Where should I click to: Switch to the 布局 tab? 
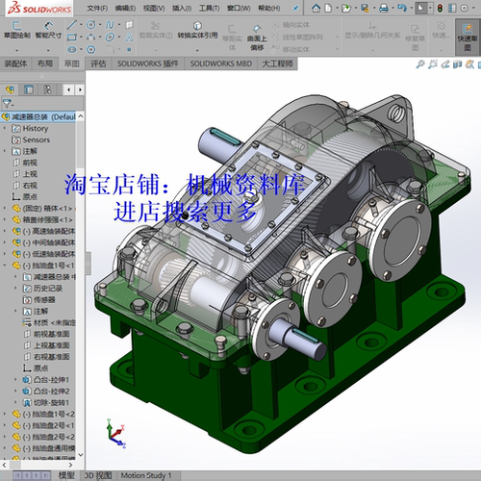pyautogui.click(x=45, y=63)
